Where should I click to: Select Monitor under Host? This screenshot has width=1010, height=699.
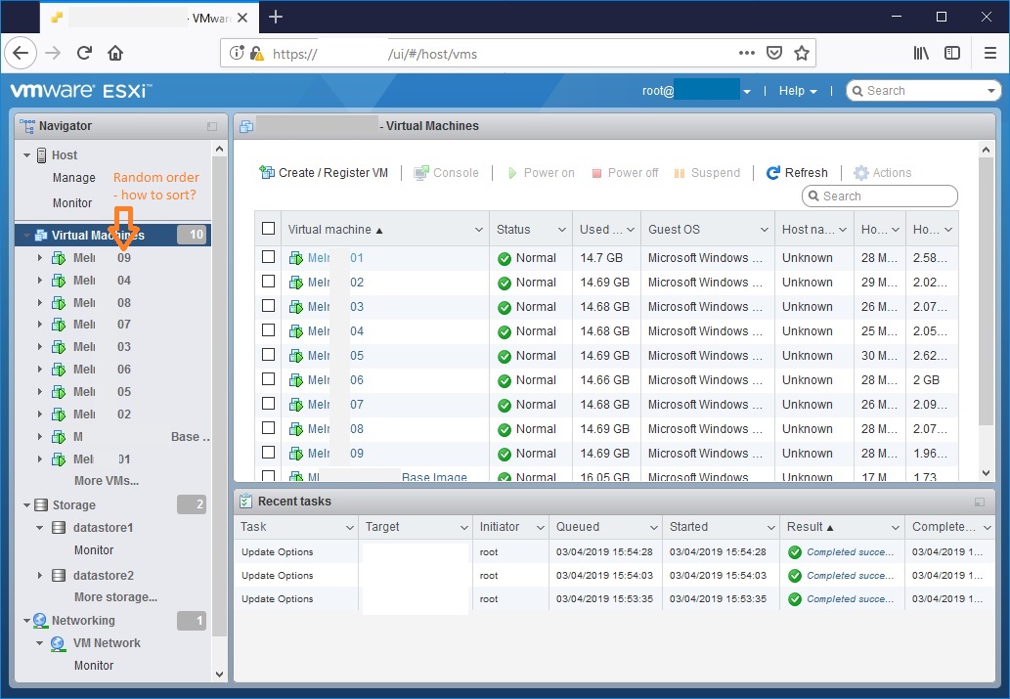72,203
